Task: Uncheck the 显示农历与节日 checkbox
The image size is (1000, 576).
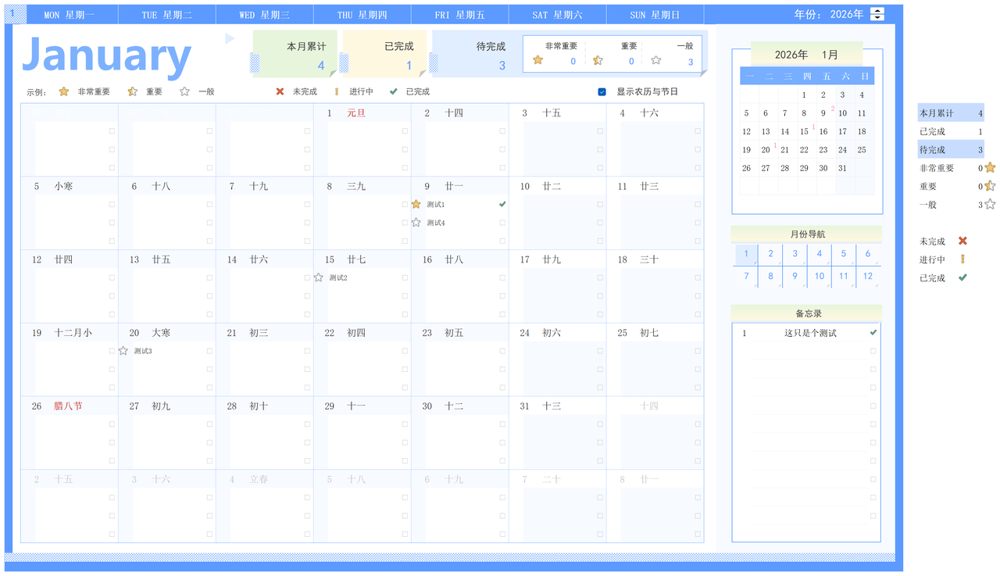Action: click(x=602, y=91)
